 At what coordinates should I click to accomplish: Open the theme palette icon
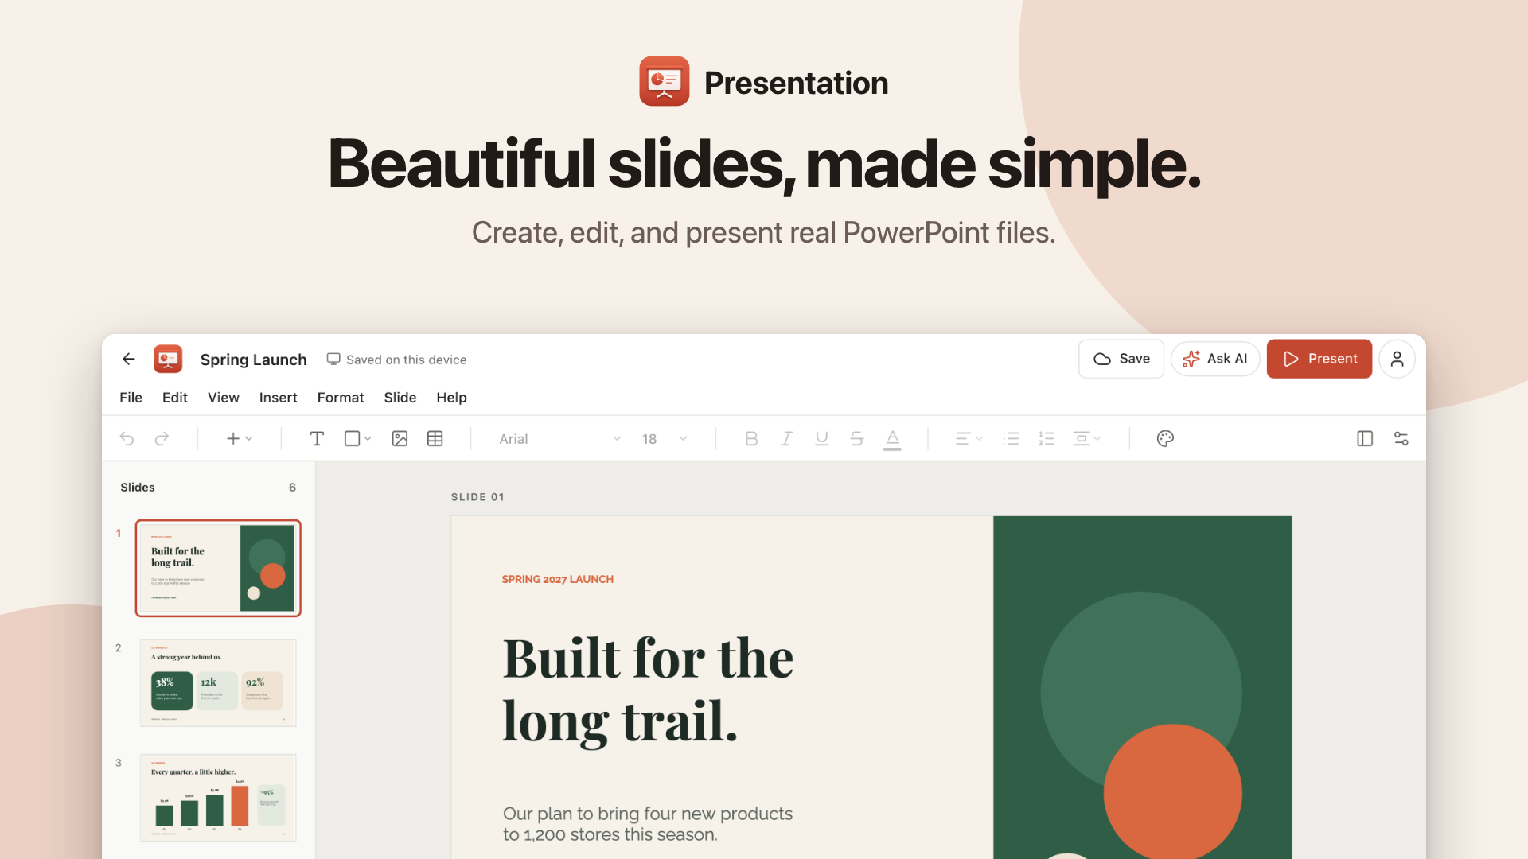point(1165,438)
